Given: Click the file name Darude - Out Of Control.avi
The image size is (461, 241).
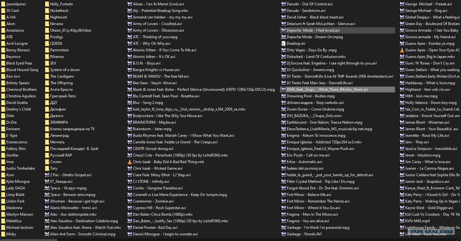Looking at the screenshot, I should [x=310, y=4].
